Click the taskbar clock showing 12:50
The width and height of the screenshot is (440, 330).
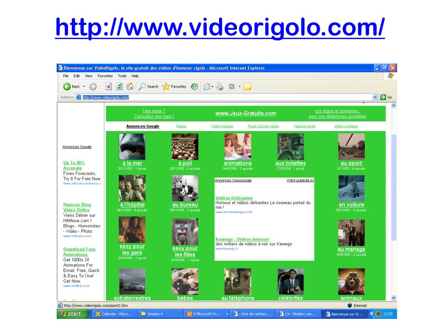(388, 314)
